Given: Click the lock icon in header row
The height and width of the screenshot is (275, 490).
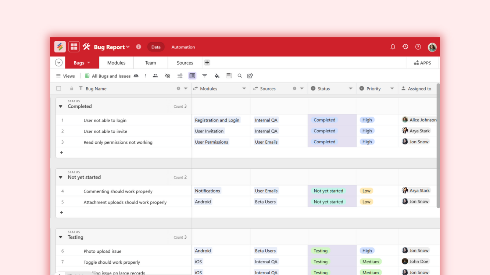Looking at the screenshot, I should click(72, 89).
